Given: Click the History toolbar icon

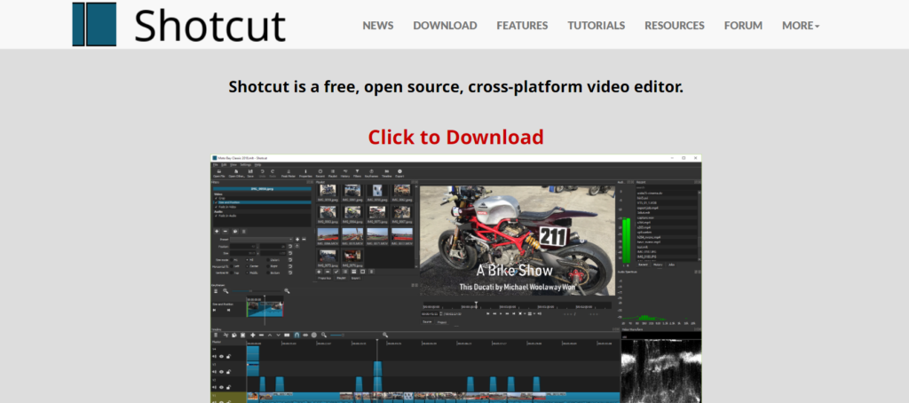Looking at the screenshot, I should pyautogui.click(x=345, y=171).
